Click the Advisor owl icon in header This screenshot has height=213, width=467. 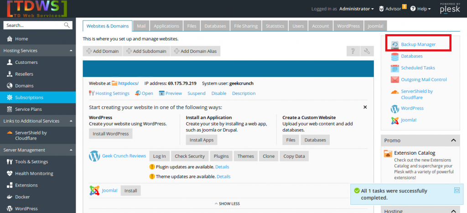click(x=382, y=9)
